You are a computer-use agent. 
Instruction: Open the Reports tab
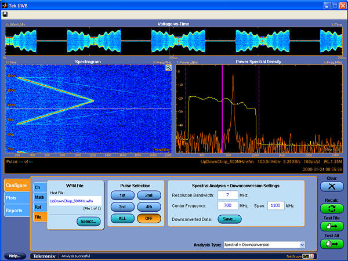point(14,211)
